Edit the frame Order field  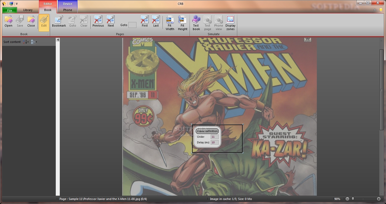pyautogui.click(x=214, y=137)
